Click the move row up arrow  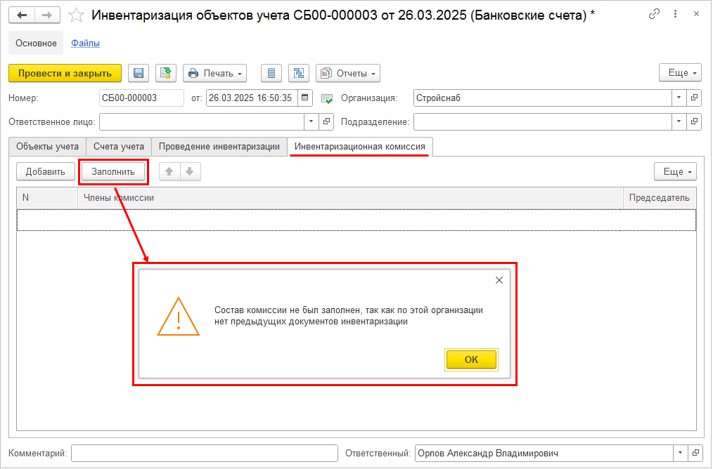(169, 171)
